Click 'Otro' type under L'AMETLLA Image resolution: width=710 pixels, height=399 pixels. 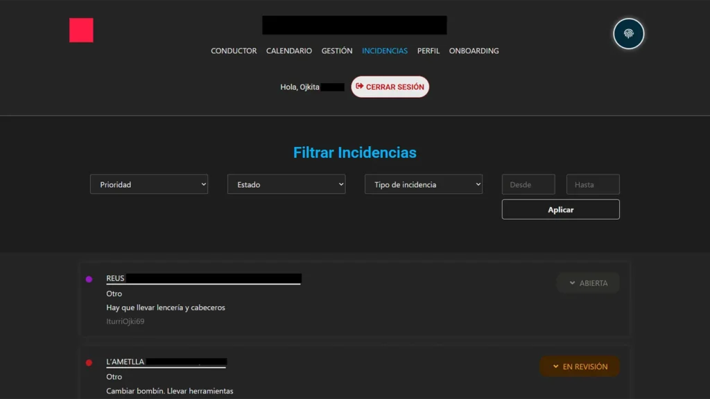click(114, 377)
